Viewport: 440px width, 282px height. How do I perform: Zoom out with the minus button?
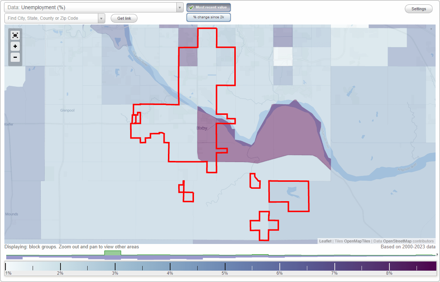(x=15, y=57)
